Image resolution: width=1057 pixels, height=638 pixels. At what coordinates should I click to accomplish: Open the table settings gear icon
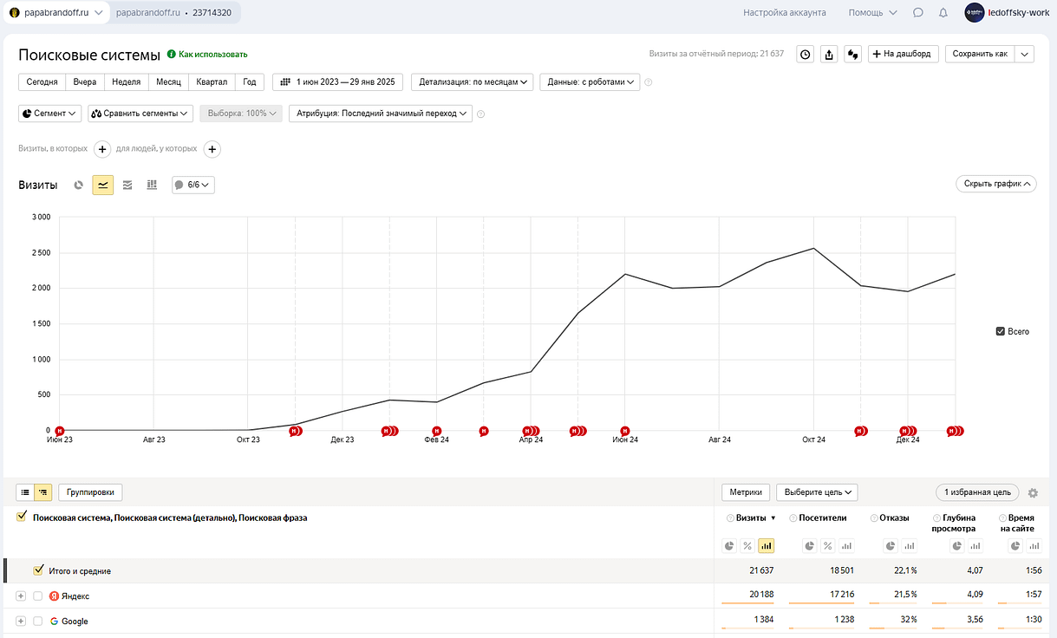pos(1032,492)
